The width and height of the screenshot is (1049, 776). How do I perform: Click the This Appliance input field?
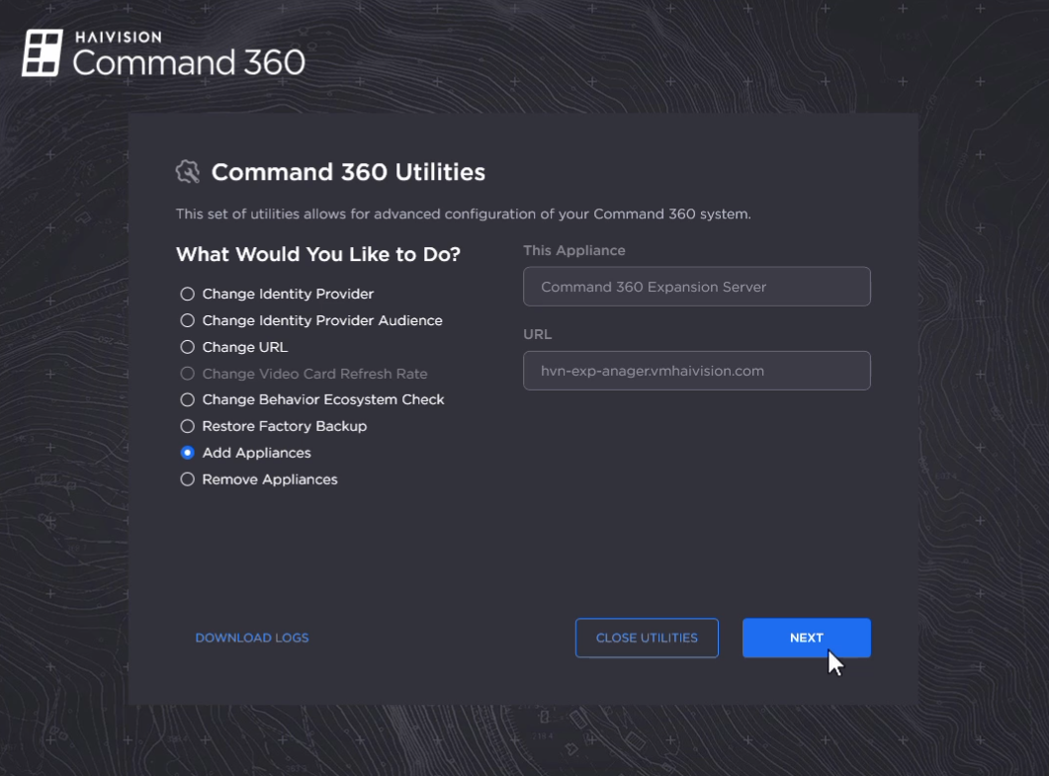click(x=696, y=287)
